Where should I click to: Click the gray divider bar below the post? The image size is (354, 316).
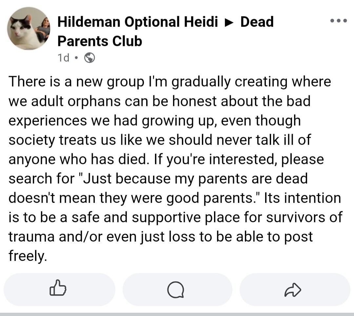coord(177,314)
